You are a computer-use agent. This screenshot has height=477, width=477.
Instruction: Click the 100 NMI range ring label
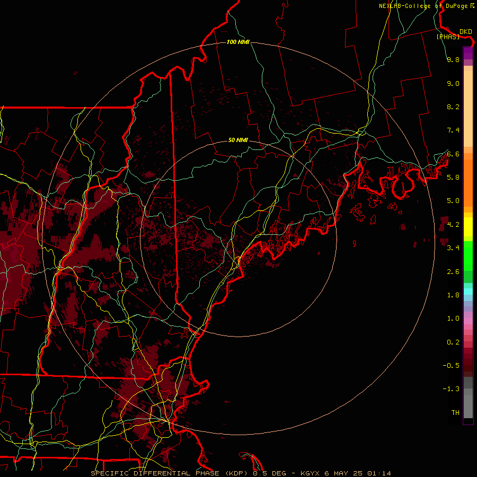point(238,42)
